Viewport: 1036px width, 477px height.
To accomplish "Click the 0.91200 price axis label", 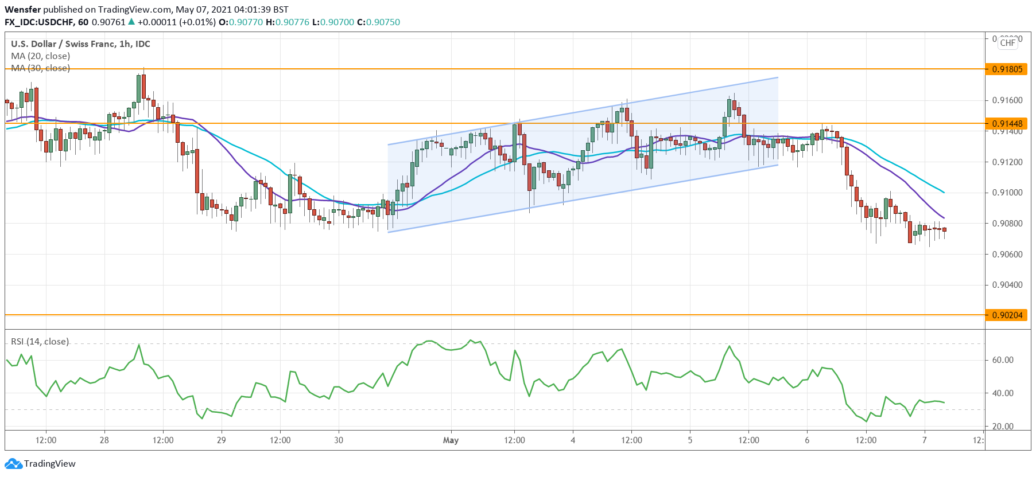I will [x=1007, y=162].
